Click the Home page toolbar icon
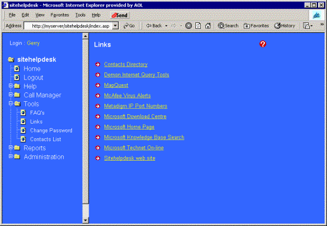 click(208, 26)
